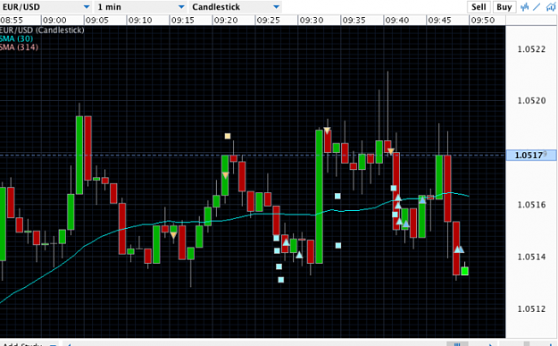This screenshot has width=558, height=346.
Task: Click the lowest cyan square marker near 09:28
Action: click(x=280, y=280)
